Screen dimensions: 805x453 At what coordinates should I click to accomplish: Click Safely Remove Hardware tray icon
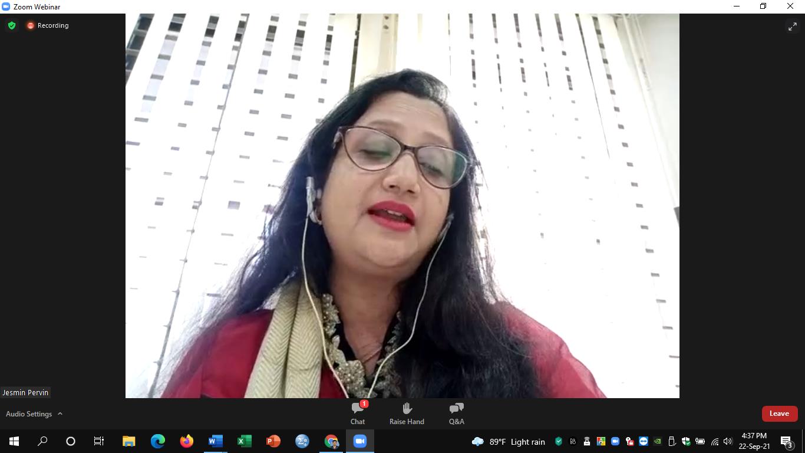pyautogui.click(x=672, y=441)
